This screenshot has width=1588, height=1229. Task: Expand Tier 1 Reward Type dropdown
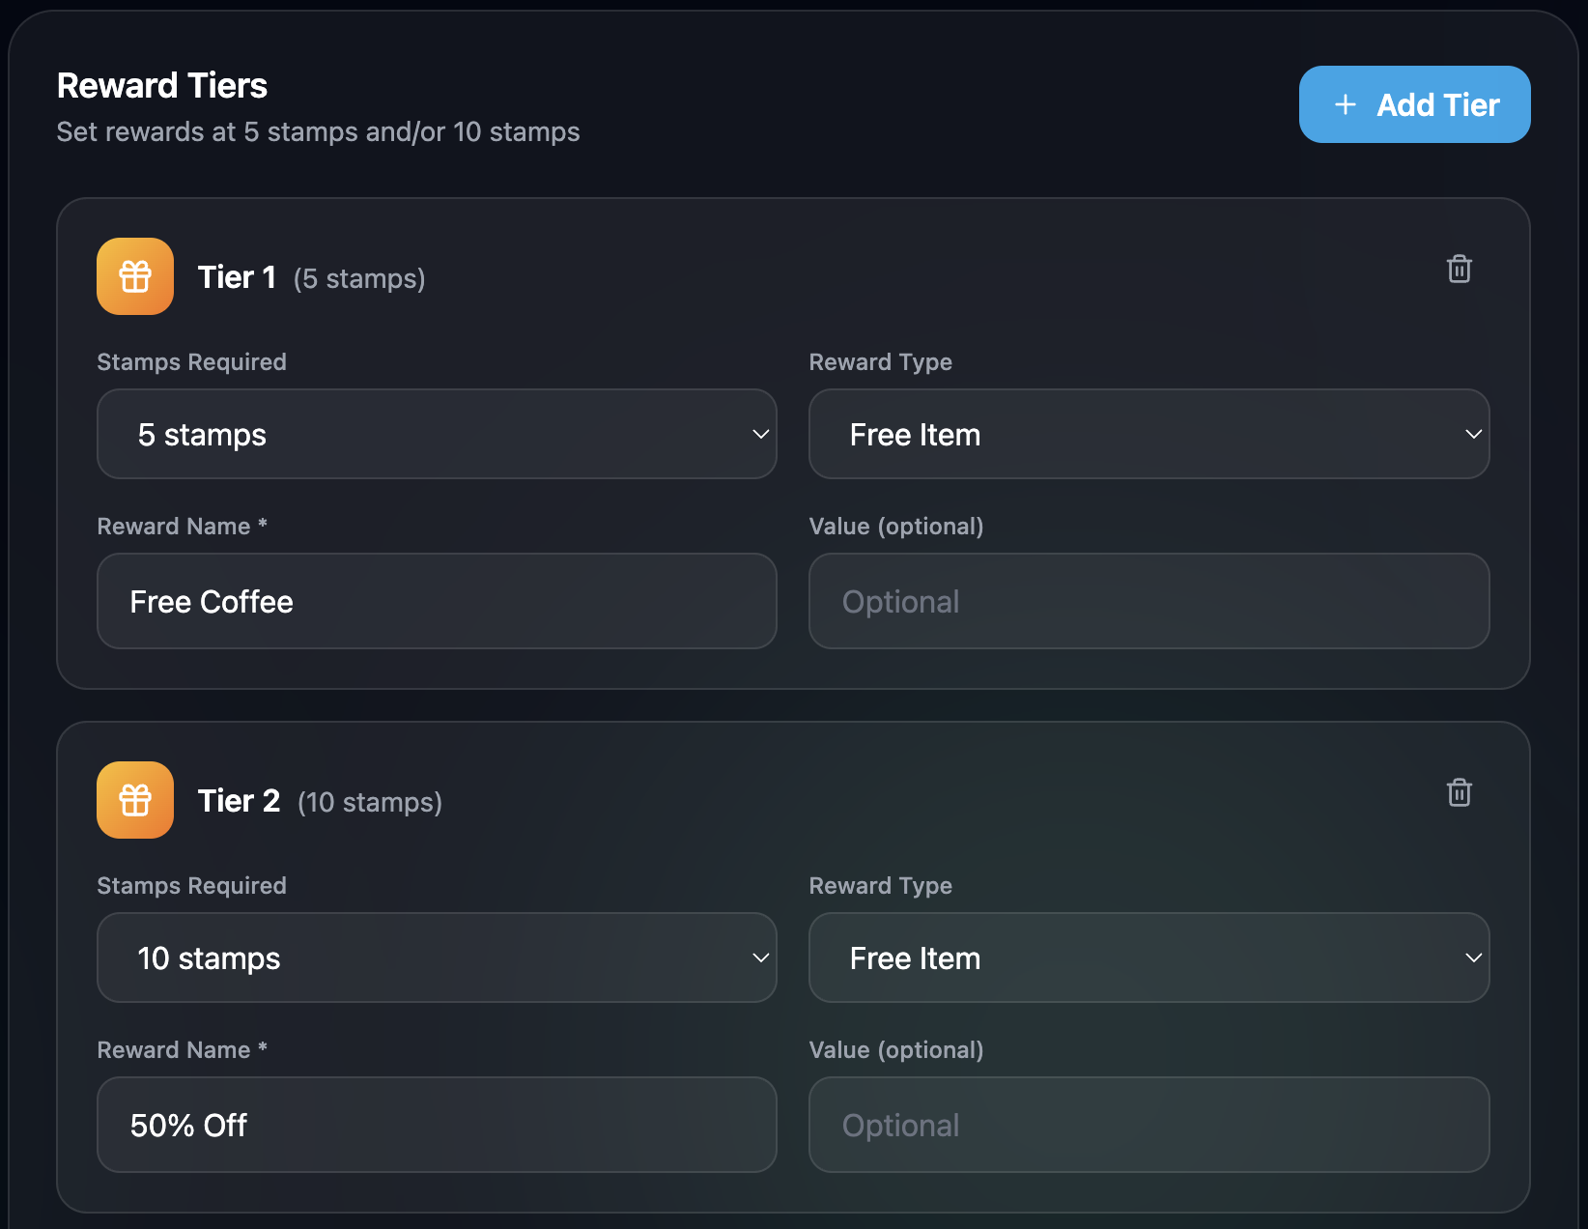(1148, 434)
